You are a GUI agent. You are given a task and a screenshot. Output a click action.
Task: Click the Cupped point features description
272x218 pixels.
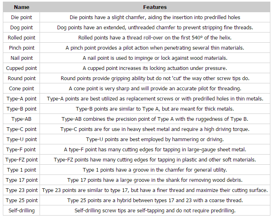point(155,68)
